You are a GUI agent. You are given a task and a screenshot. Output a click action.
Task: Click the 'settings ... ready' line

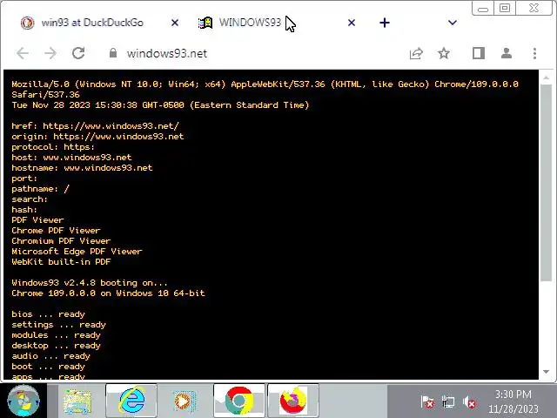click(58, 325)
